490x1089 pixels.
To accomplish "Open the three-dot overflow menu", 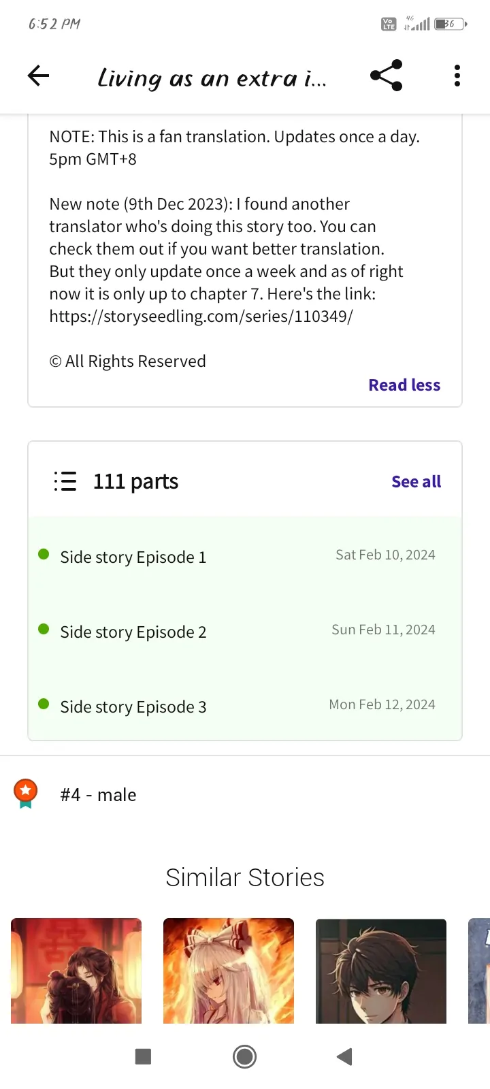I will 457,76.
